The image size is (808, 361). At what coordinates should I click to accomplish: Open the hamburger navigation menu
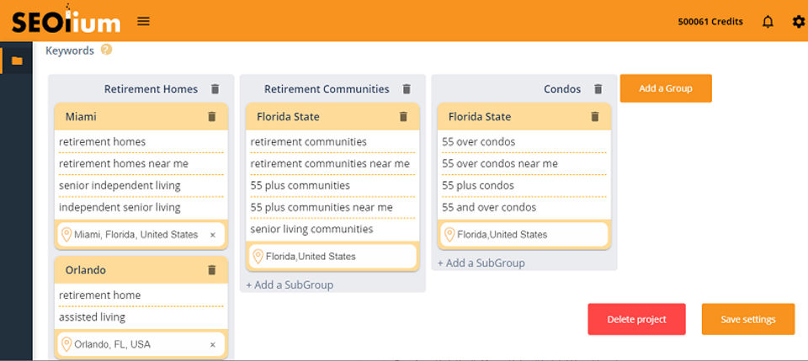coord(144,21)
